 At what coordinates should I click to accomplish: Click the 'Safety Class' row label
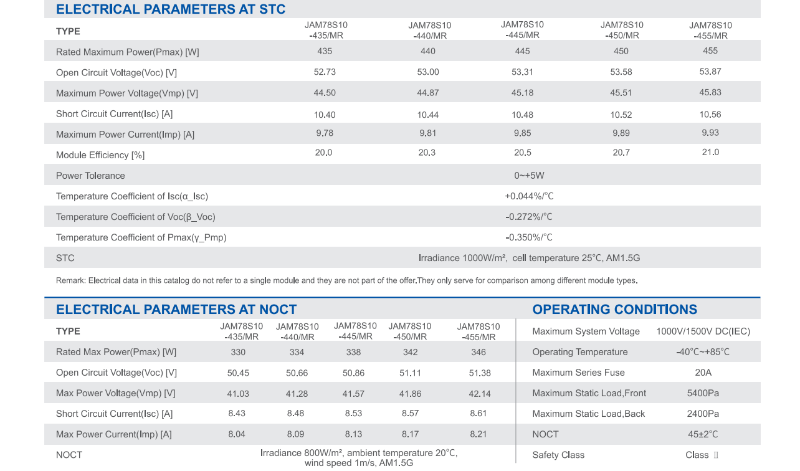(x=558, y=455)
